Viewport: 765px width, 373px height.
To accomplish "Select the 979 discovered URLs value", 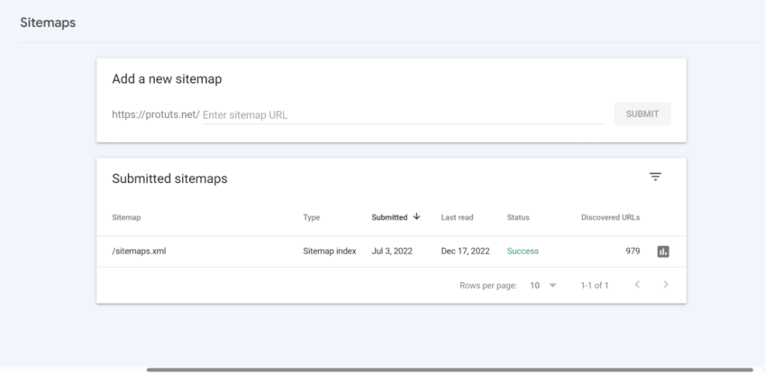I will pos(632,251).
